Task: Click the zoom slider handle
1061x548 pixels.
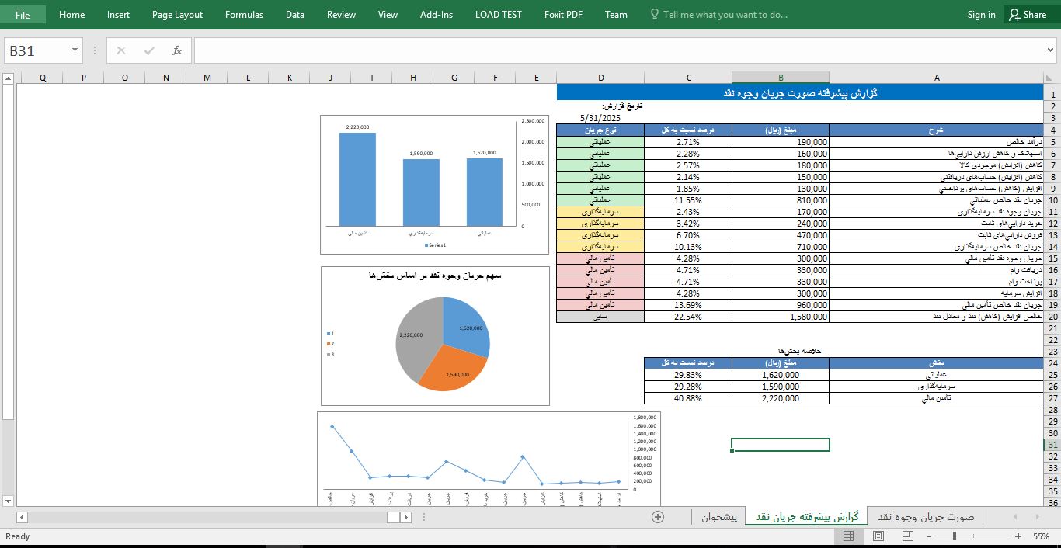Action: [954, 536]
